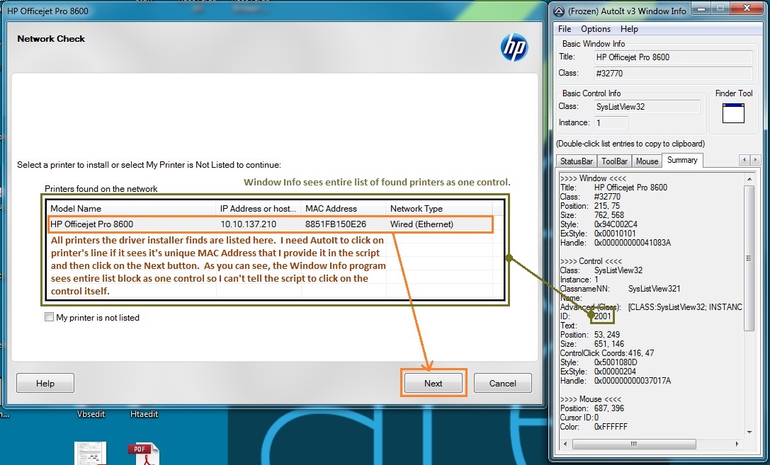Click the HP logo in Network Check
Screen dimensions: 770x465
coord(514,47)
